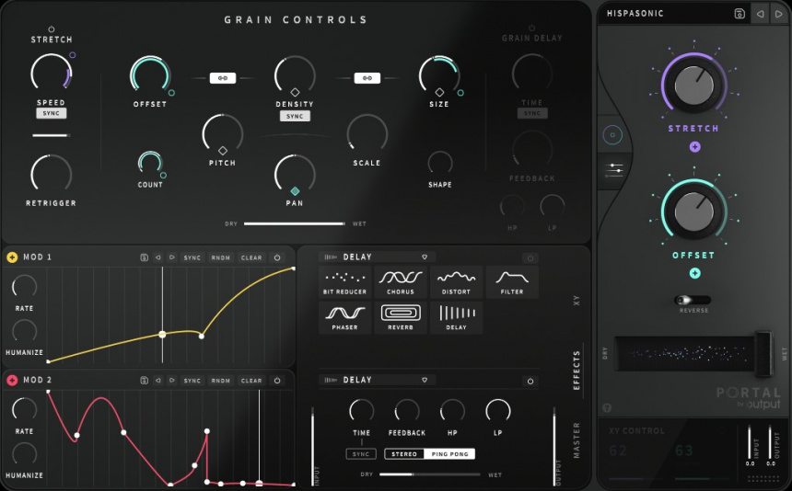This screenshot has width=792, height=491.
Task: Click the large Offset macro knob
Action: click(694, 211)
